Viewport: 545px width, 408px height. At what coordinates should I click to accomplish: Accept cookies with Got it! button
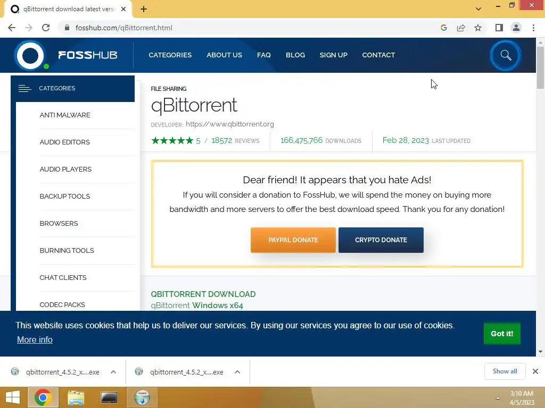tap(502, 334)
